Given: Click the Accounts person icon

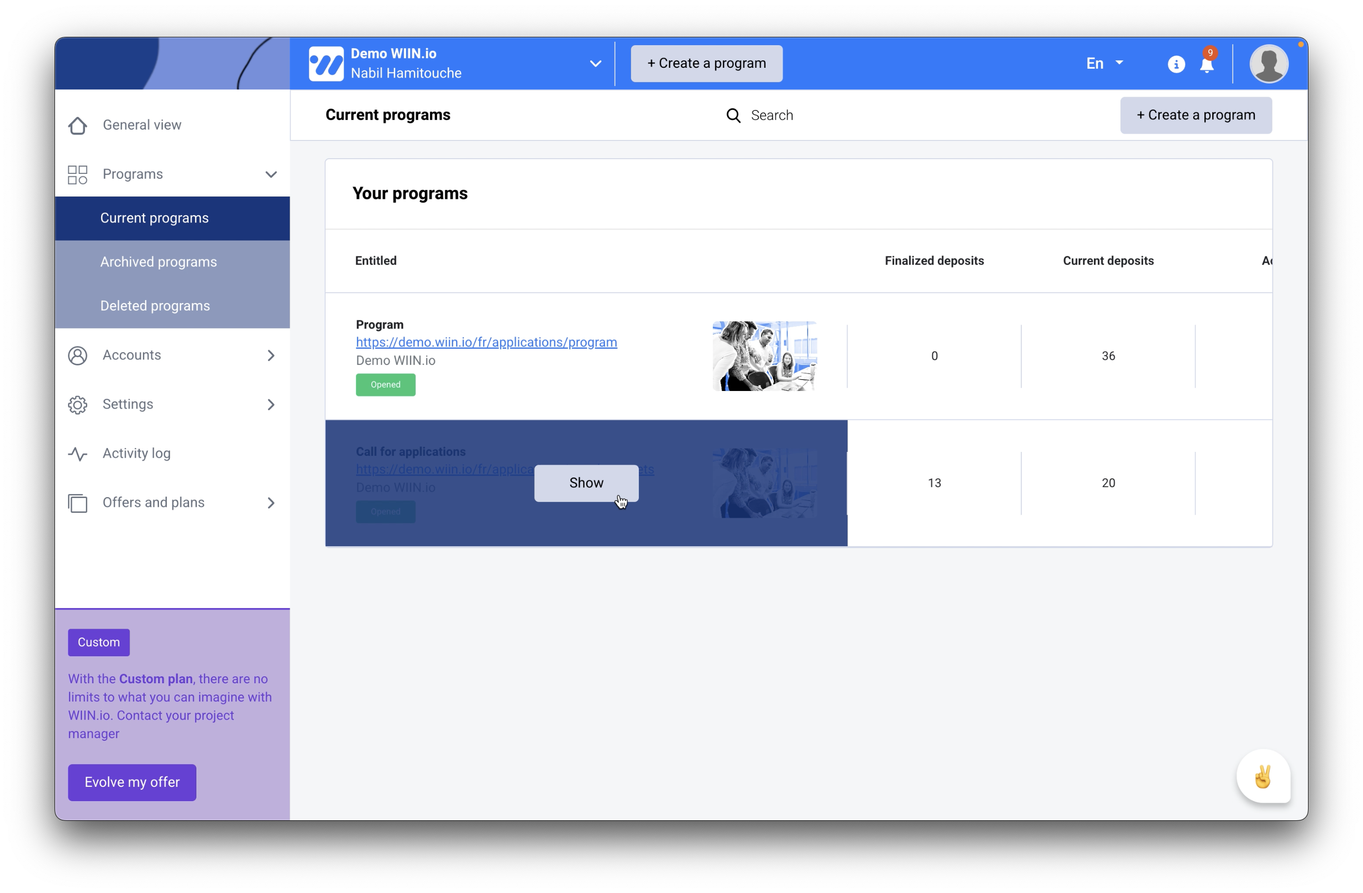Looking at the screenshot, I should click(x=77, y=356).
